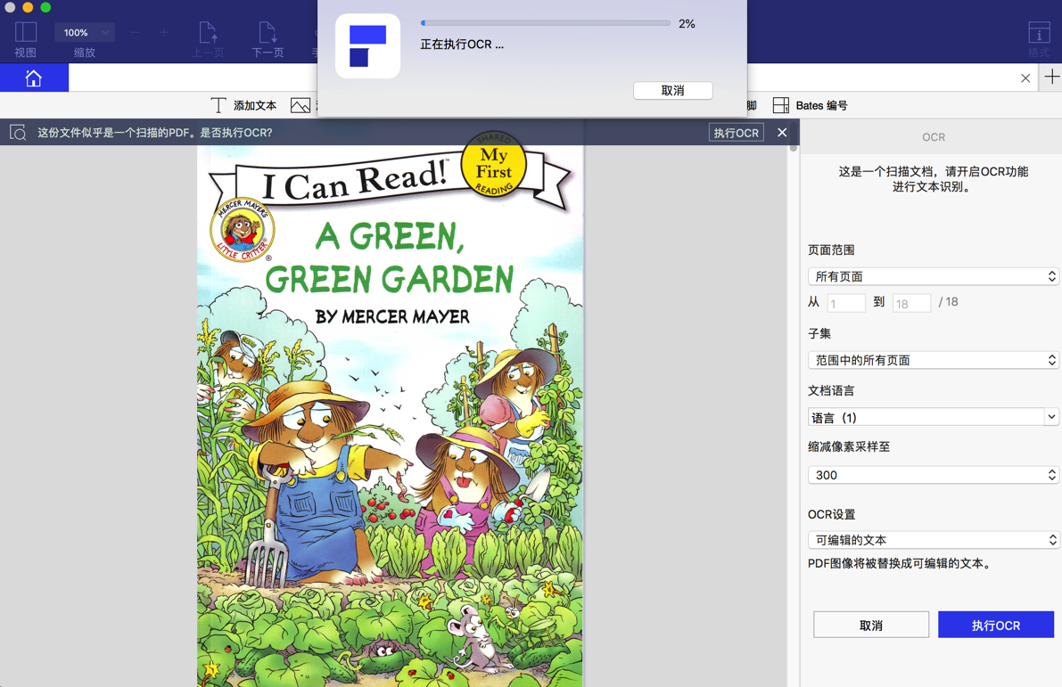Viewport: 1062px width, 687px height.
Task: Click the 'PDF图像将被替换成可编辑的文本。' description
Action: click(x=901, y=563)
